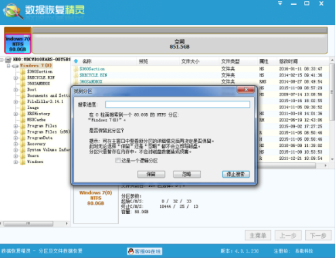
Task: Click the data recovery app logo
Action: point(12,11)
